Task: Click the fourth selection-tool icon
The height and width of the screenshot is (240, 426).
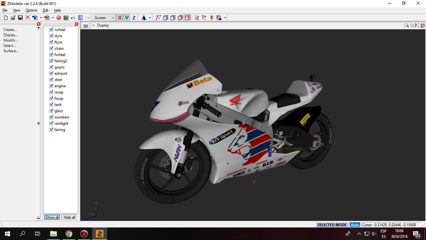Action: (219, 18)
